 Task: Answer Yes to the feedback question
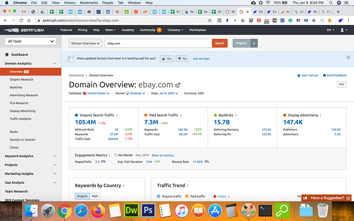[x=167, y=59]
